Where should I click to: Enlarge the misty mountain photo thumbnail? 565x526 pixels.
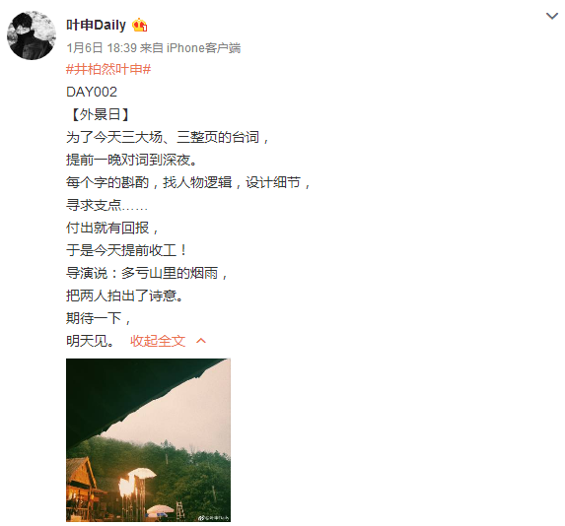tap(148, 440)
